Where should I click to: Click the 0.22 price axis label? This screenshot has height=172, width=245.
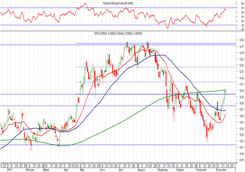[242, 141]
